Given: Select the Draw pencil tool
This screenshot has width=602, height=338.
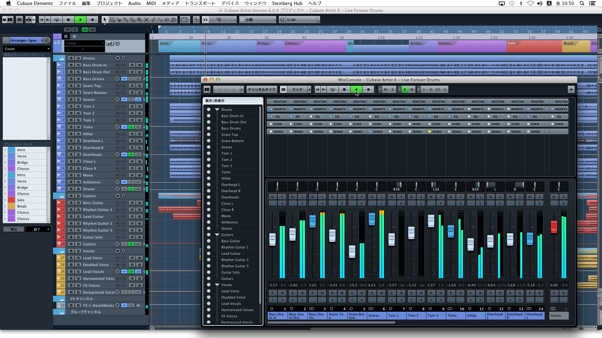Looking at the screenshot, I should (153, 20).
